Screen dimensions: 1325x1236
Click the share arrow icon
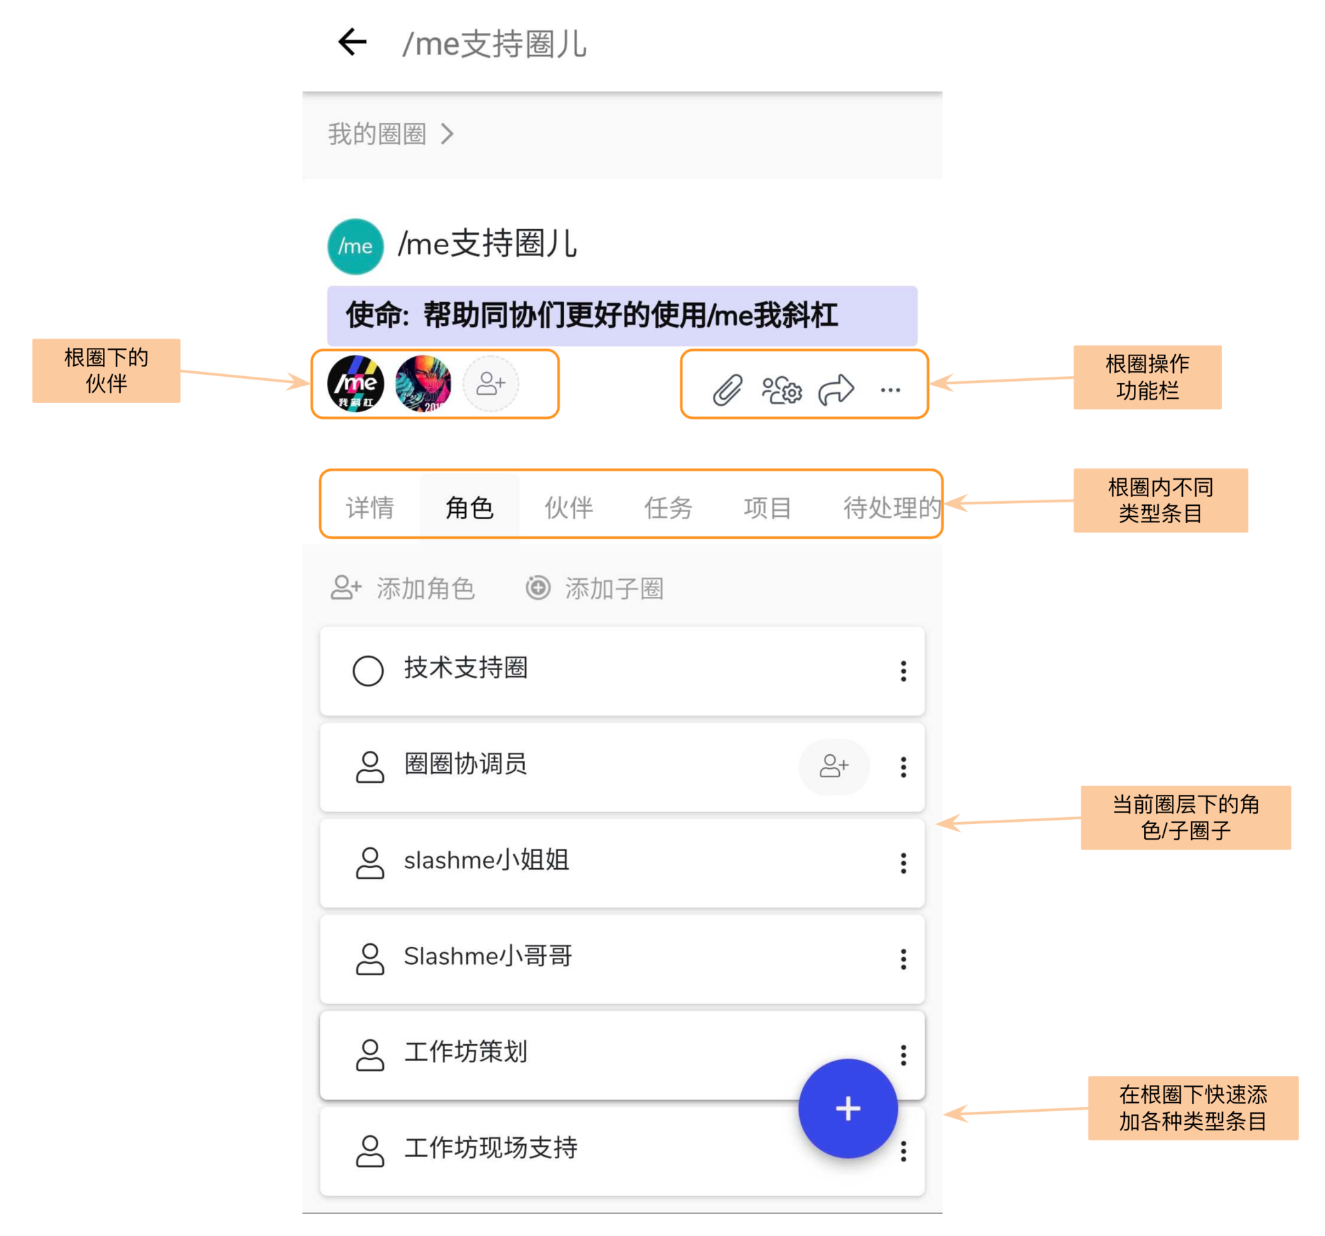pyautogui.click(x=836, y=390)
